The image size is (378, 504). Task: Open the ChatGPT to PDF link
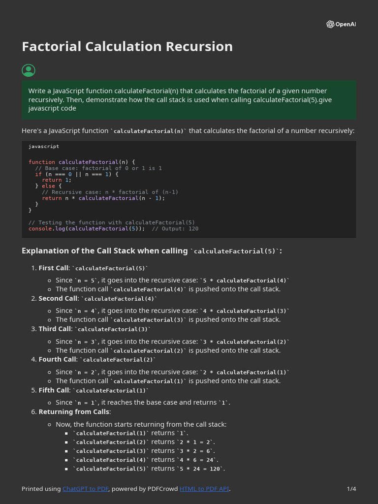tap(86, 489)
